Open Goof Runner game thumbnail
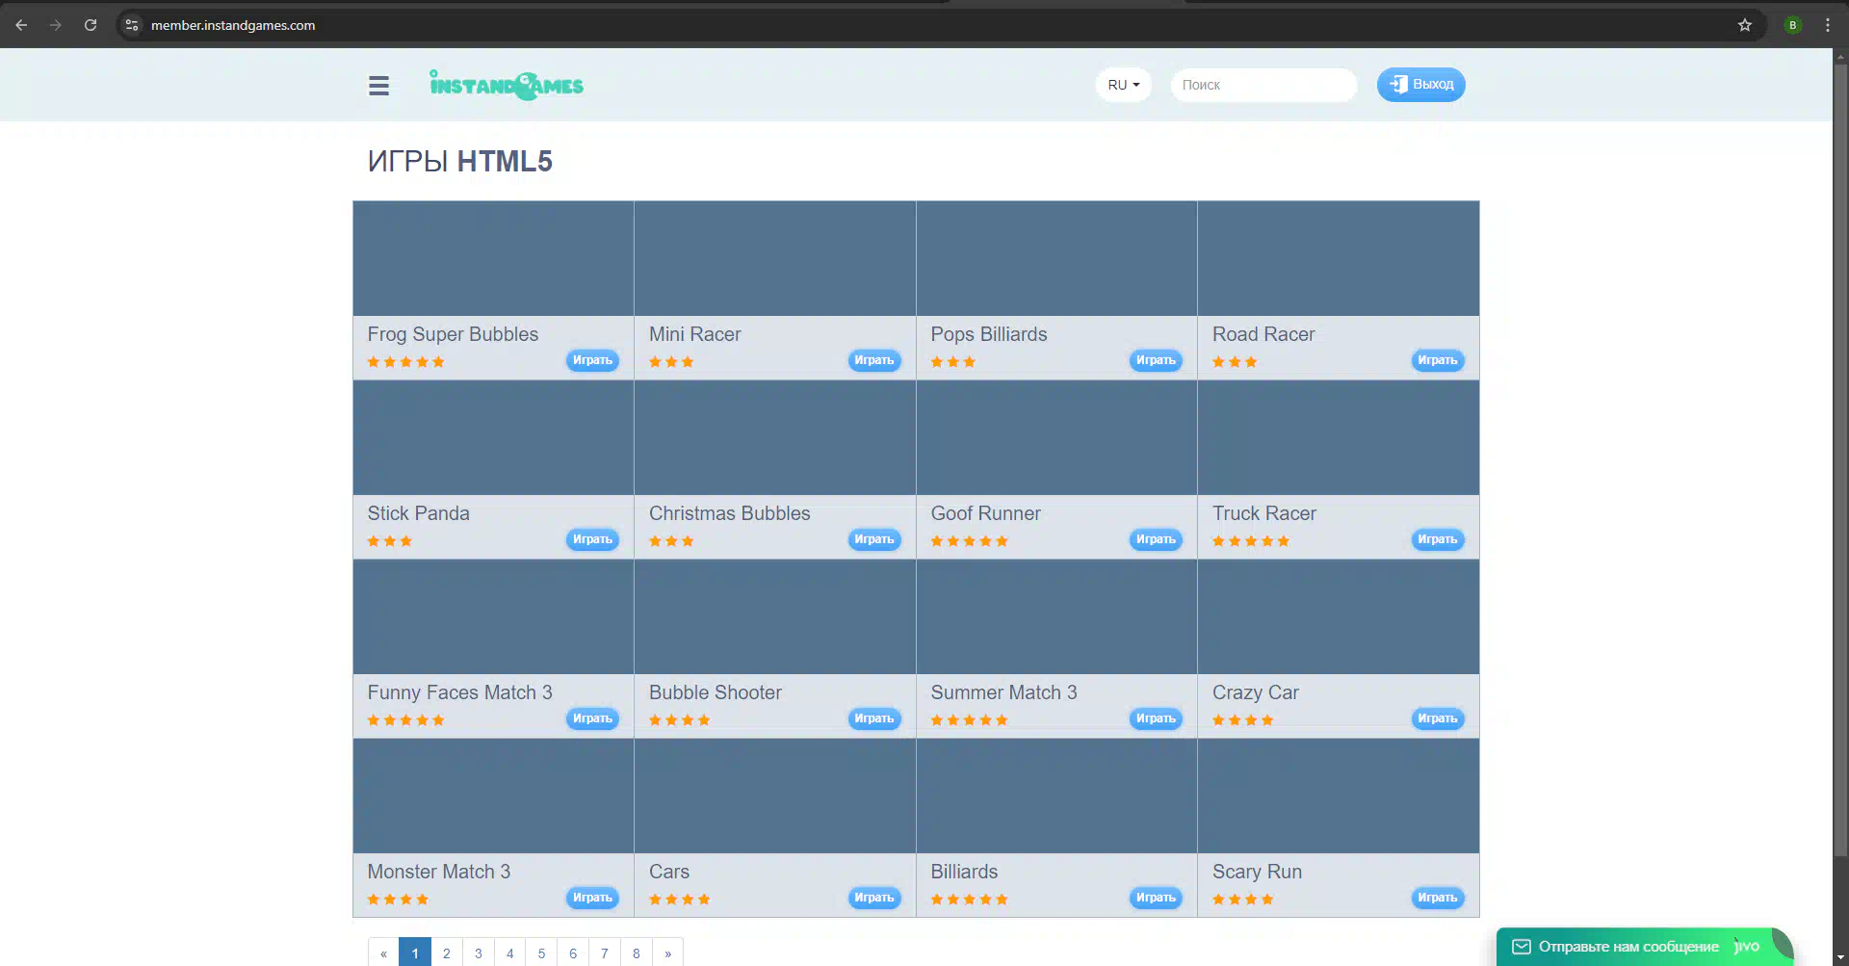 [1056, 437]
